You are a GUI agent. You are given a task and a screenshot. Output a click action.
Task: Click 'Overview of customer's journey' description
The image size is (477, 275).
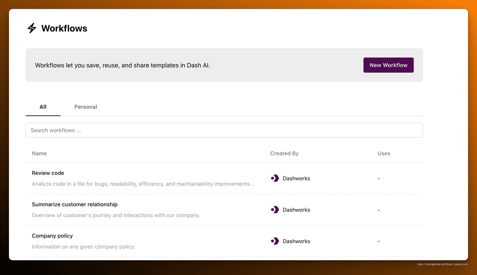(116, 215)
